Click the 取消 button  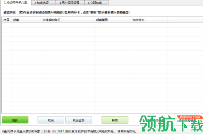click(51, 120)
